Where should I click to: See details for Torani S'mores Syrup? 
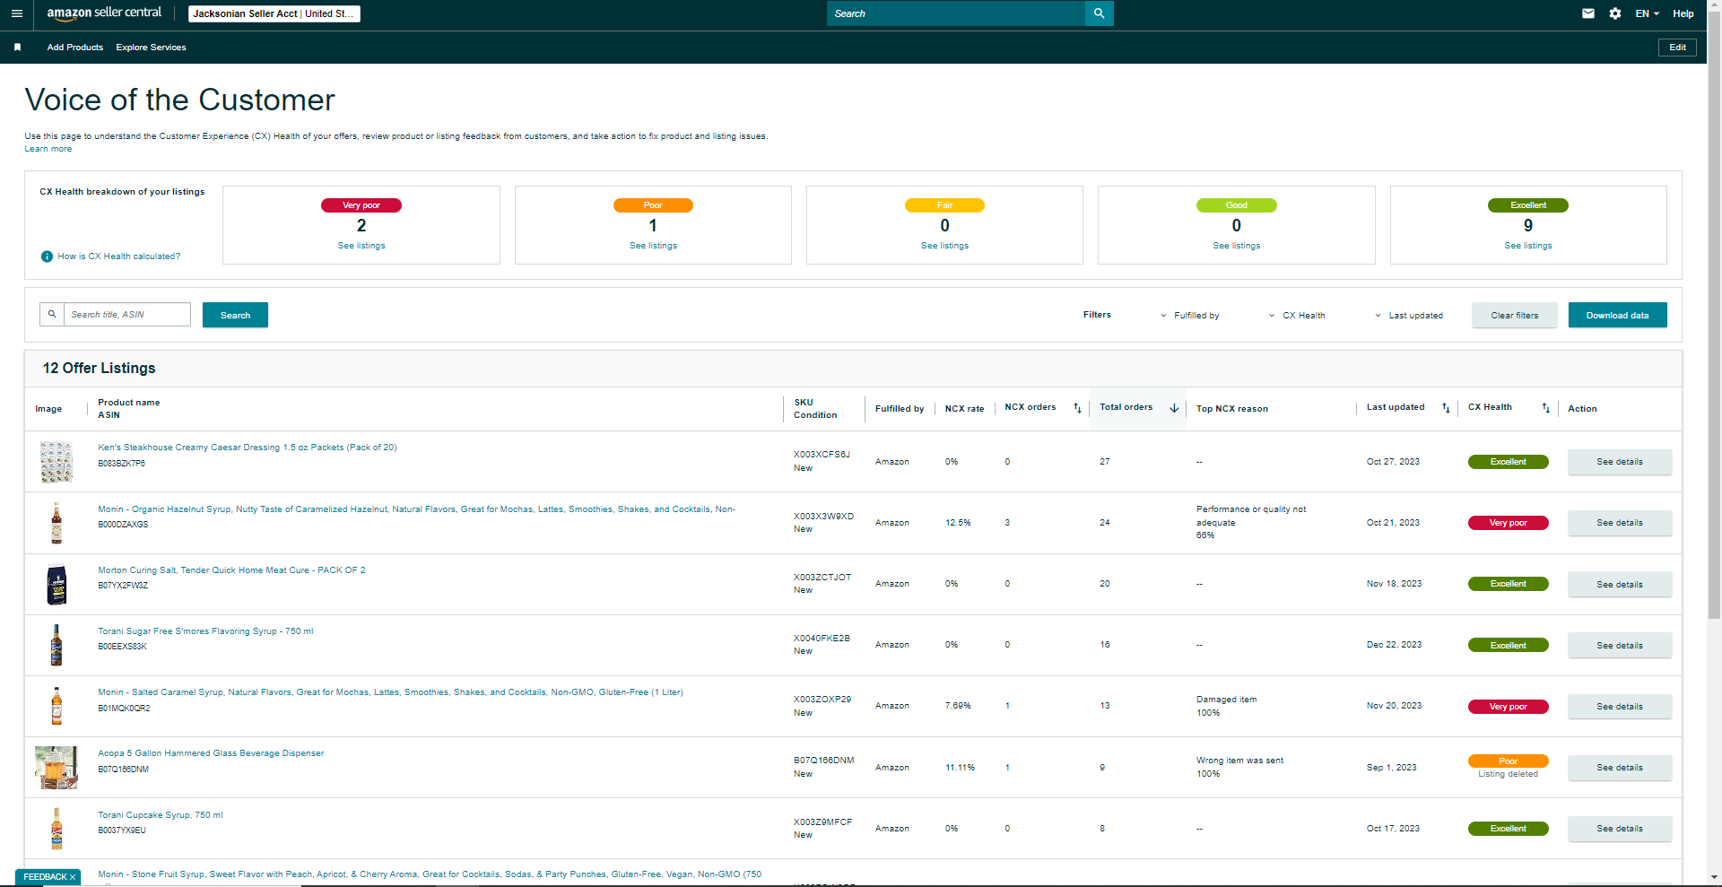[x=1620, y=645]
